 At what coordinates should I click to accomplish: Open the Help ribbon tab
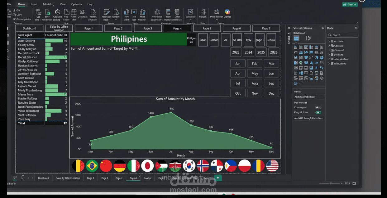click(90, 4)
